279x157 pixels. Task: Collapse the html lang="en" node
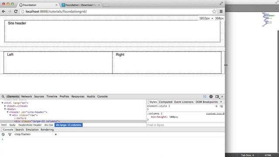point(2,103)
